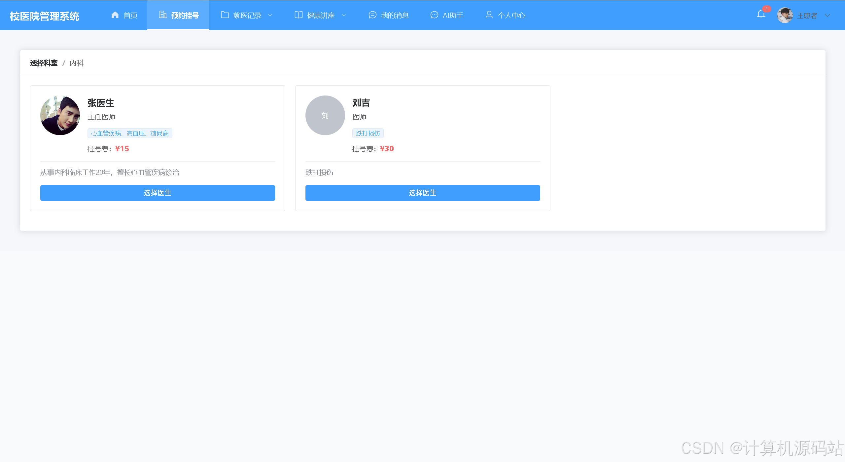Open 我的消息 menu item

click(389, 15)
